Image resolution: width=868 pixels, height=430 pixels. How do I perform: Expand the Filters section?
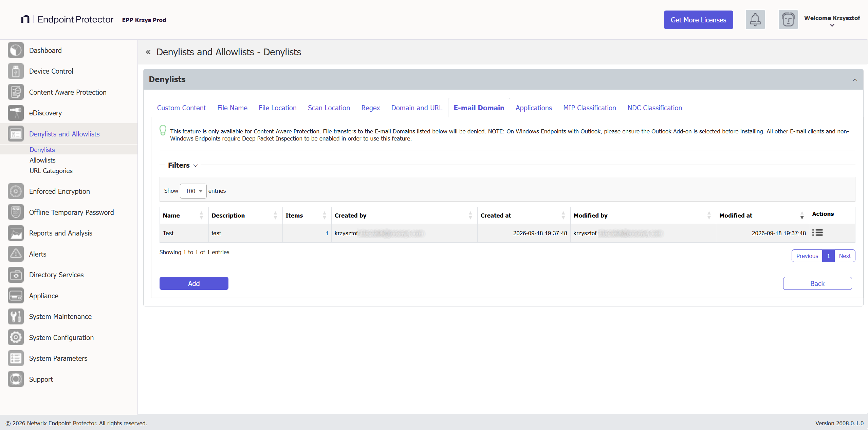click(183, 165)
